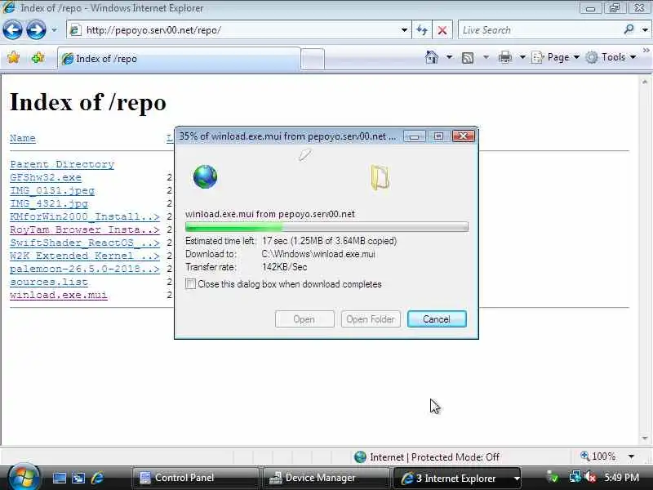Click the Open Folder button
This screenshot has width=653, height=490.
pos(371,319)
